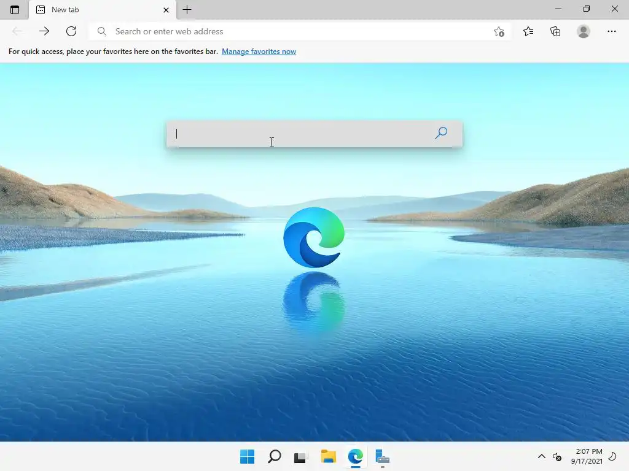Open taskbar Search
Viewport: 629px width, 471px height.
pyautogui.click(x=275, y=456)
